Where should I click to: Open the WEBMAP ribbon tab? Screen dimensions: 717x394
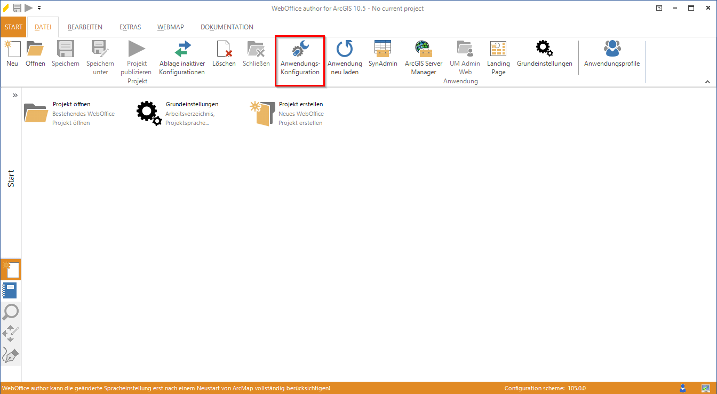(170, 27)
